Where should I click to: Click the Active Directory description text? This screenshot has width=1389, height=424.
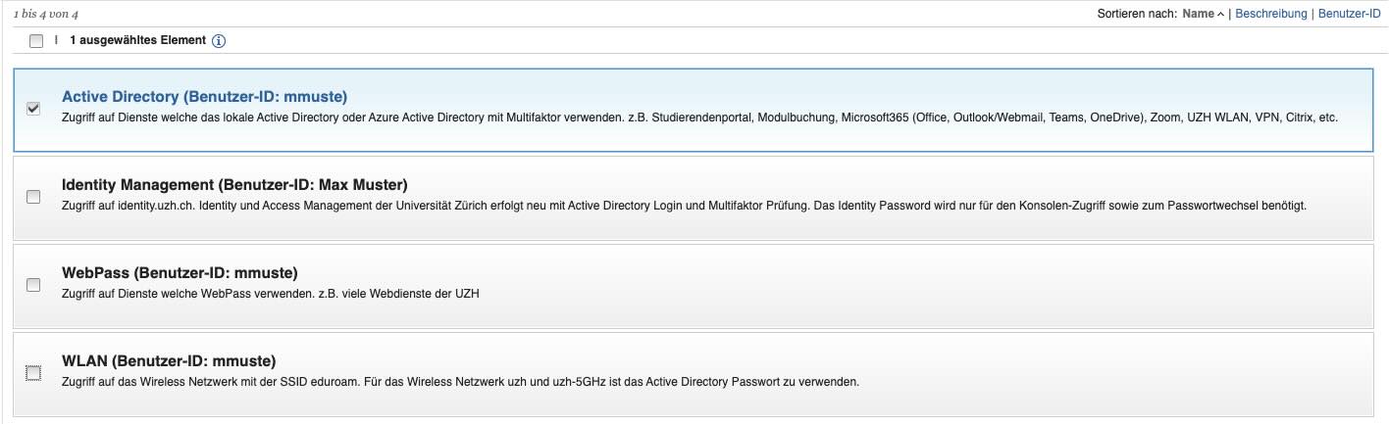click(698, 118)
